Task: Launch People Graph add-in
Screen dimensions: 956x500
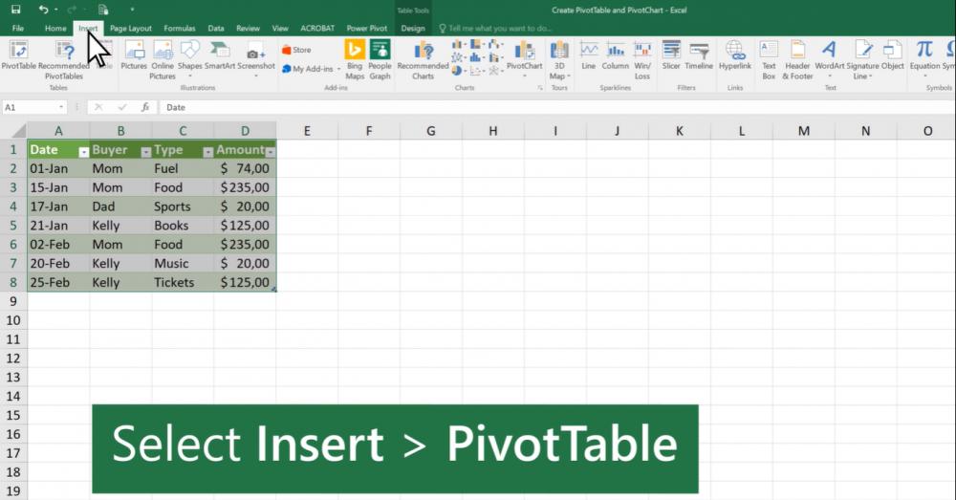Action: pyautogui.click(x=380, y=60)
